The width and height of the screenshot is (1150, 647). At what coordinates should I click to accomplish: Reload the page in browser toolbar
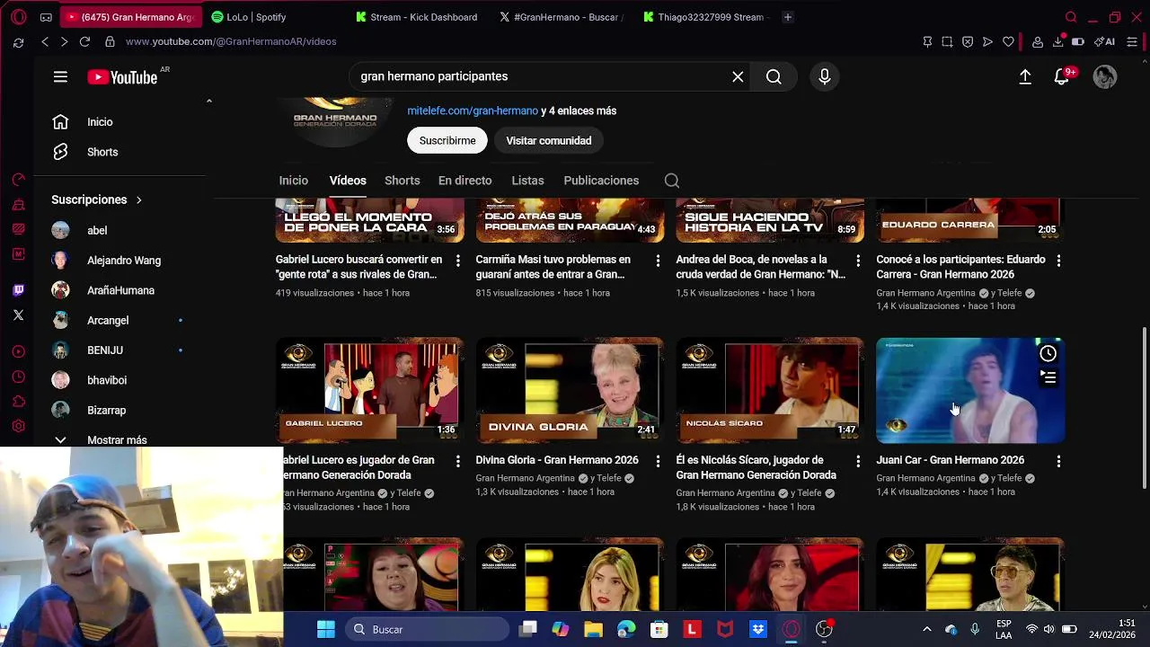pyautogui.click(x=84, y=41)
